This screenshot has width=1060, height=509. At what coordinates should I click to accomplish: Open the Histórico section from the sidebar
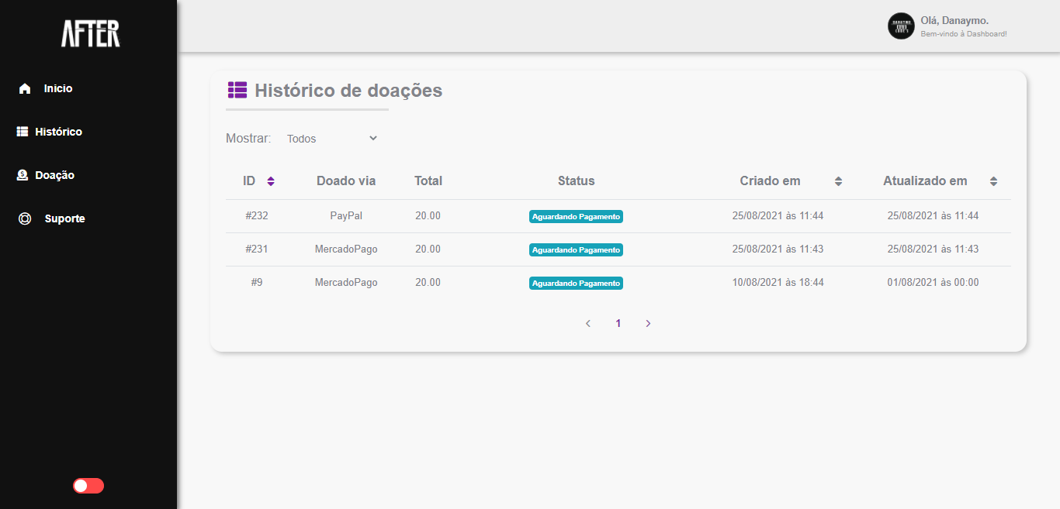pos(58,131)
